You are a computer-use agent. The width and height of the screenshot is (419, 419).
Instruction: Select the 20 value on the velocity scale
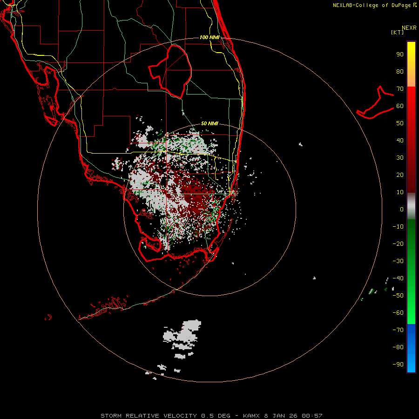pyautogui.click(x=400, y=175)
